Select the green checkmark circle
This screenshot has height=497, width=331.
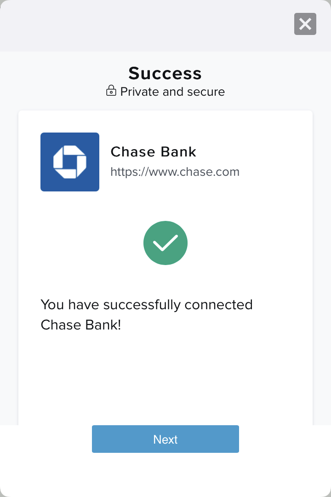[165, 243]
